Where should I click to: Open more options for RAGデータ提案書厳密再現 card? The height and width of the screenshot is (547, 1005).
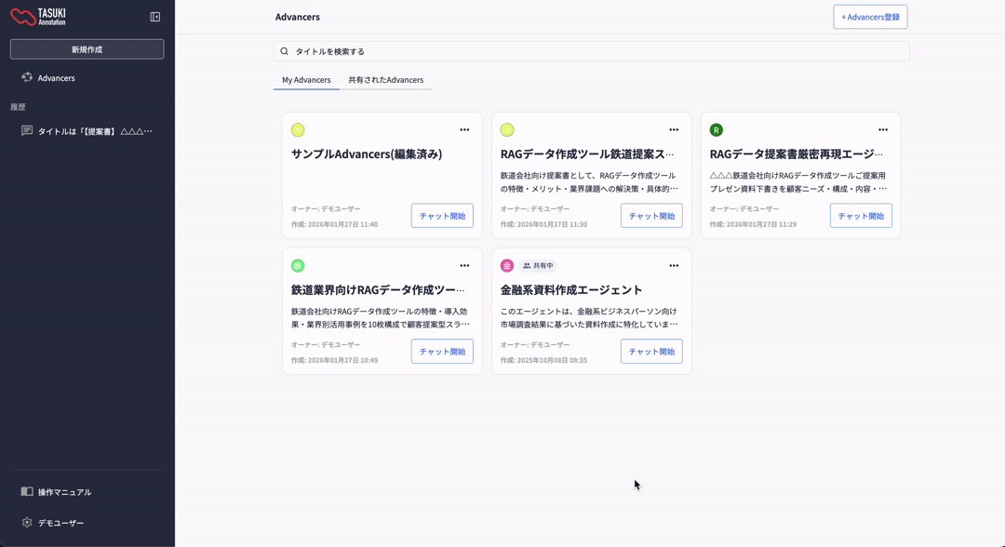tap(883, 130)
